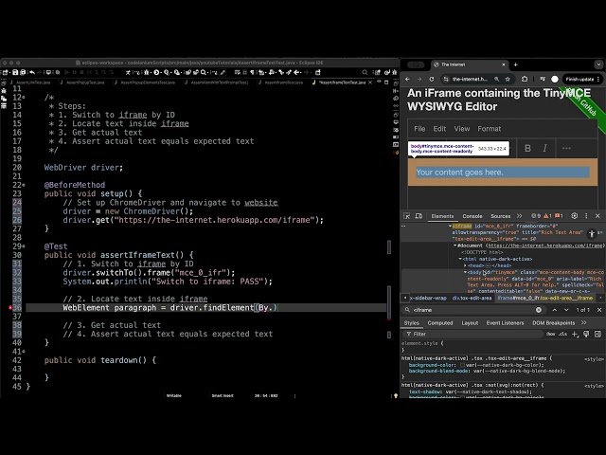The height and width of the screenshot is (455, 606).
Task: Open DevTools kebab menu
Action: 586,216
